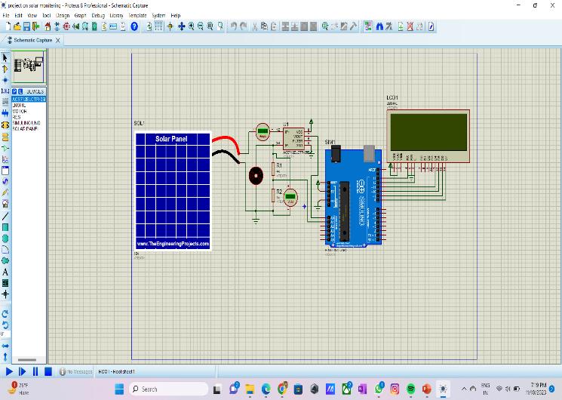Open the Debug menu
Screen dimensions: 562x400
(97, 15)
